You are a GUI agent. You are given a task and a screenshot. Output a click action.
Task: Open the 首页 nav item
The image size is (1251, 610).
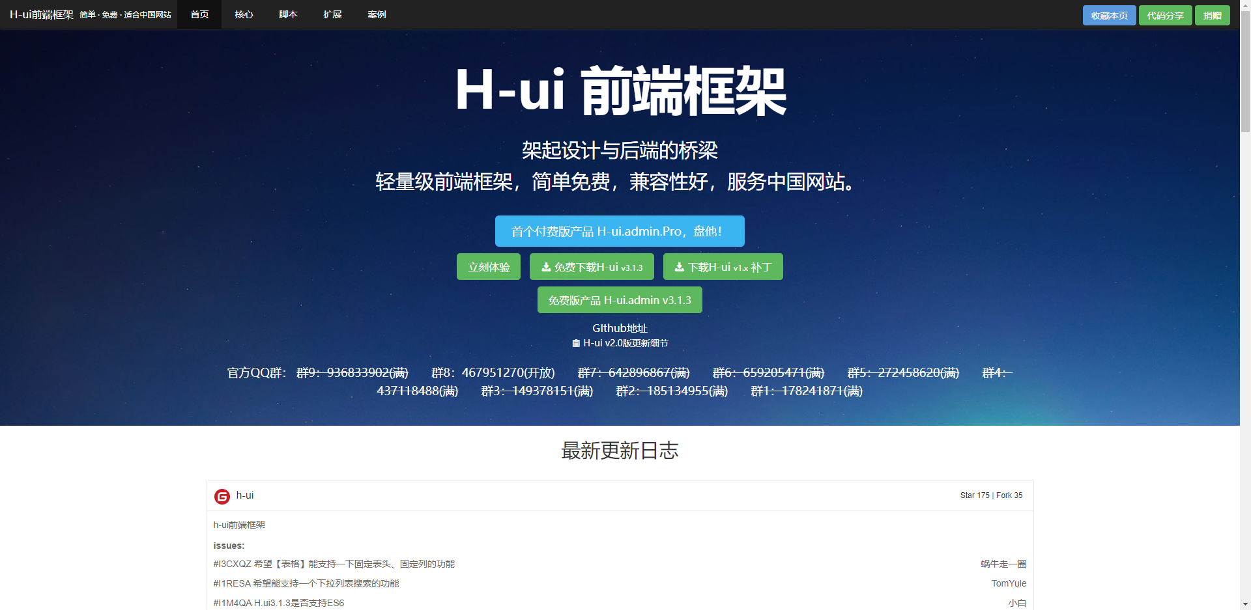point(199,14)
